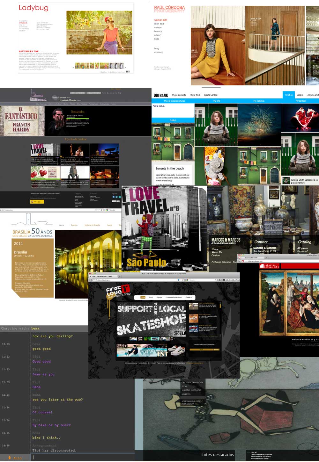
Task: Open 'contact' on Raúl Córdoba site
Action: [158, 53]
